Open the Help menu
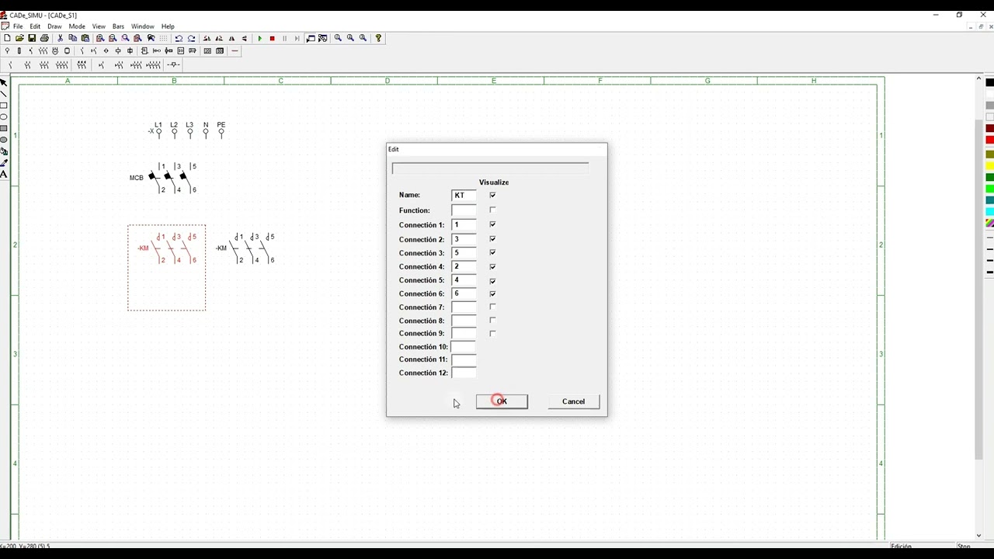 (168, 26)
